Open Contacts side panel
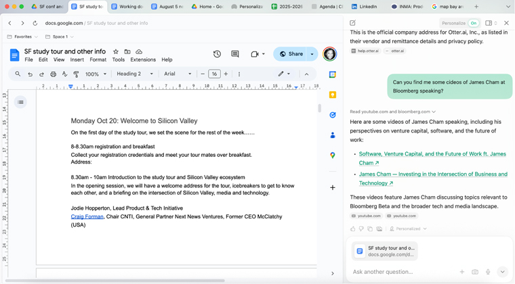 333,135
